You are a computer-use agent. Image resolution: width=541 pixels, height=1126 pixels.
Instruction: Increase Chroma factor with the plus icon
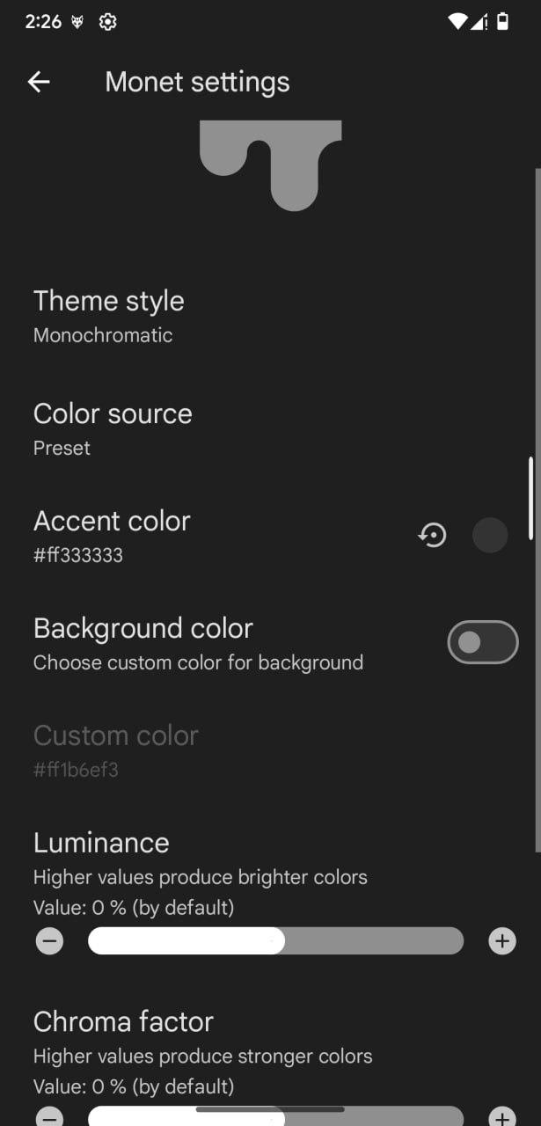coord(502,1117)
